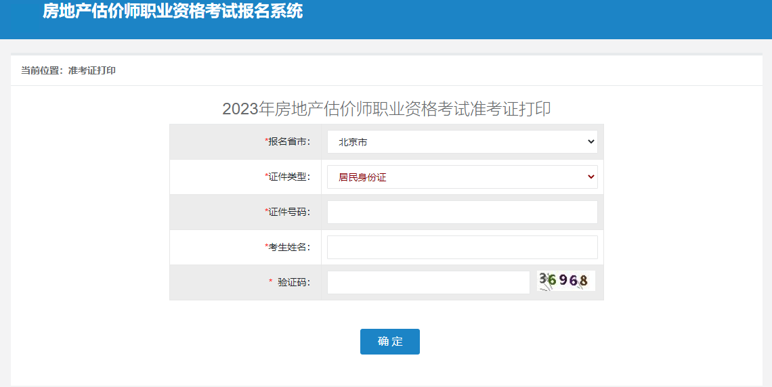The image size is (772, 387).
Task: Click the 当前位置 breadcrumb label
Action: click(x=41, y=70)
